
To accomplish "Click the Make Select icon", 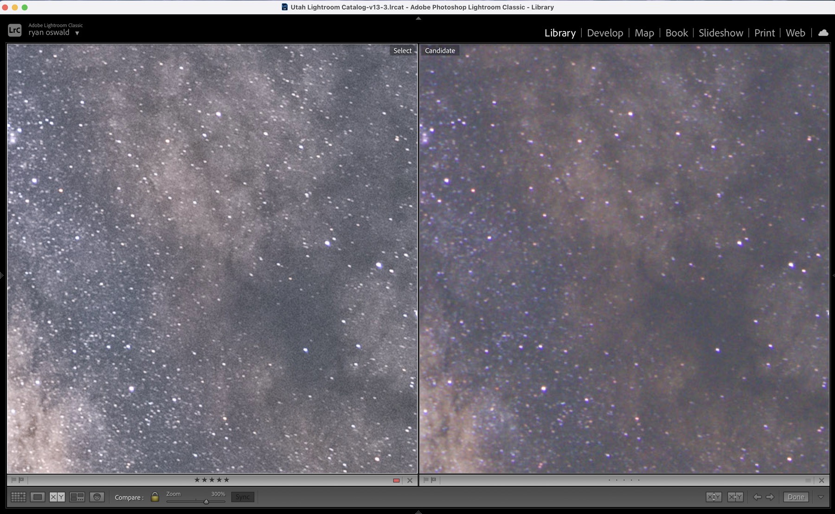I will coord(735,497).
